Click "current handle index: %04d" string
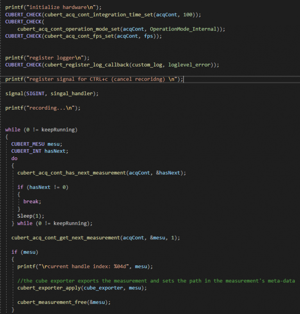The image size is (300, 314). click(x=84, y=267)
